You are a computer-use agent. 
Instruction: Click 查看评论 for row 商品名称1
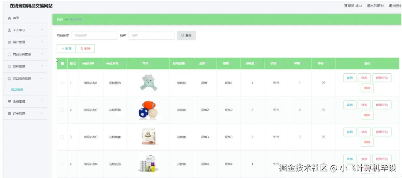[382, 78]
